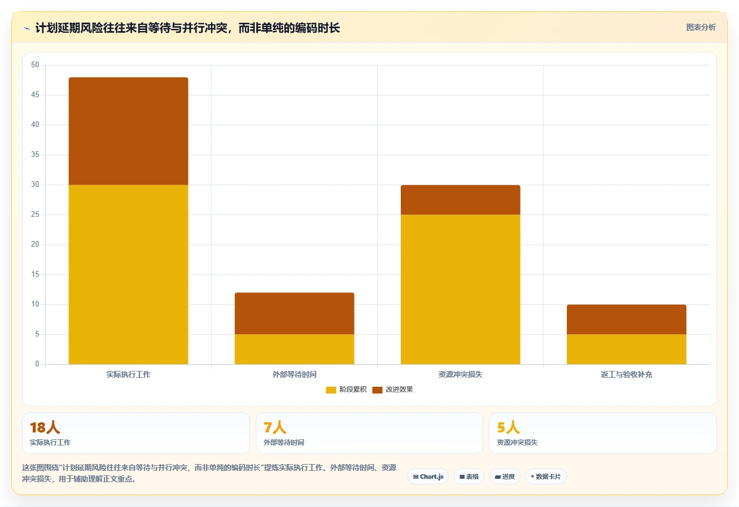Screen dimensions: 739x507
Task: Select the 表格 tag chip
Action: click(x=469, y=477)
